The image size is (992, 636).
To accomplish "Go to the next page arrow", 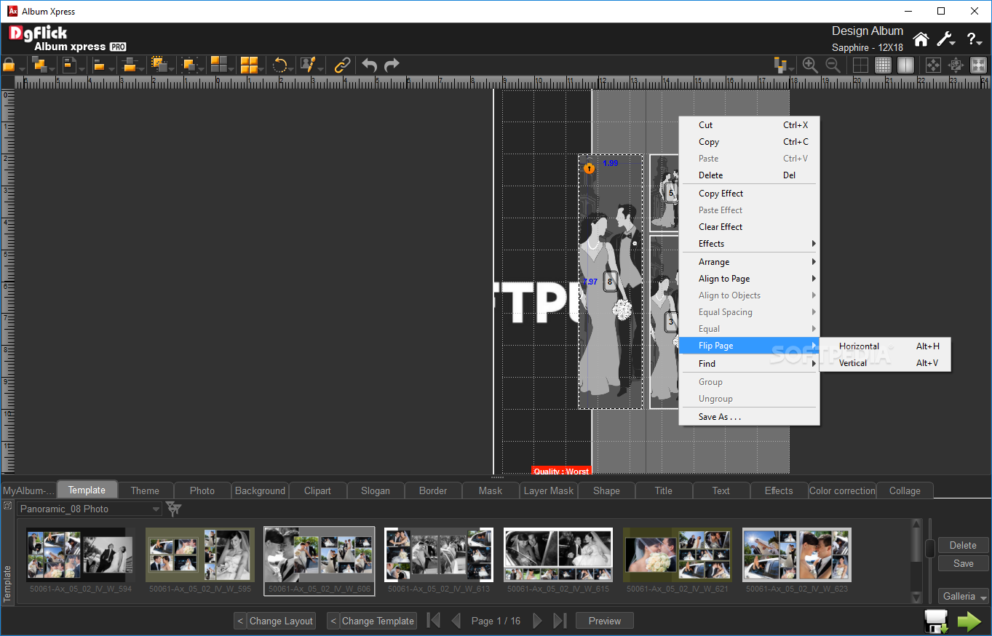I will (537, 621).
